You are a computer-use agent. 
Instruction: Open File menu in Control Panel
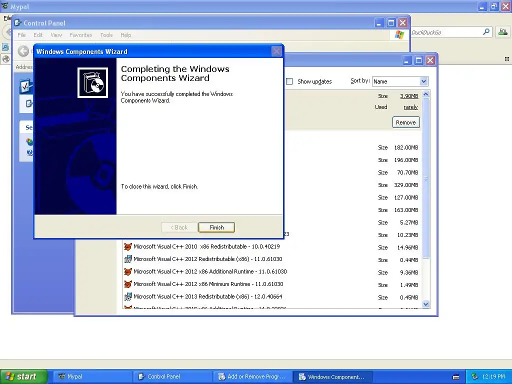[x=21, y=35]
